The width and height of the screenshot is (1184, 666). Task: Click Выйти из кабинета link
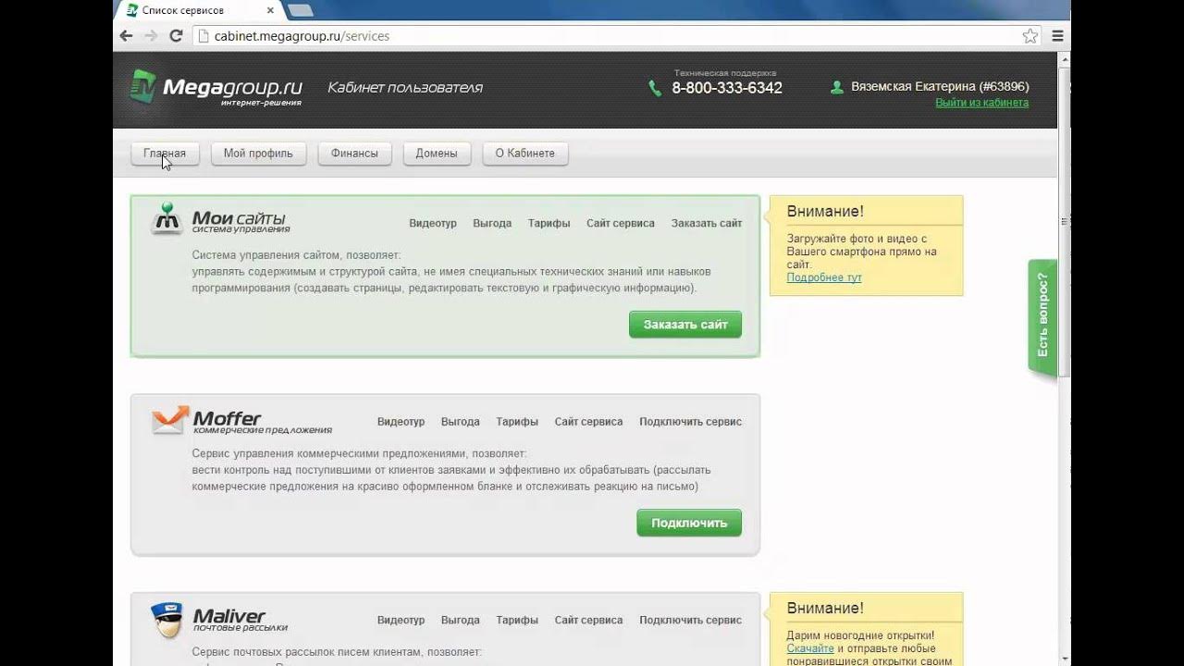[x=981, y=103]
